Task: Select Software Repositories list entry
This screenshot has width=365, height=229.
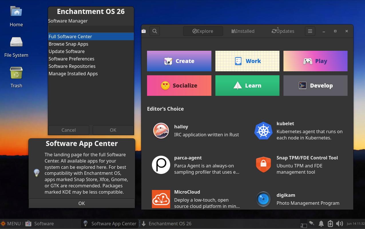Action: click(91, 66)
